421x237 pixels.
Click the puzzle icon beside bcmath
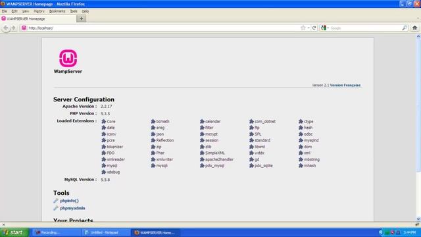[x=153, y=121]
